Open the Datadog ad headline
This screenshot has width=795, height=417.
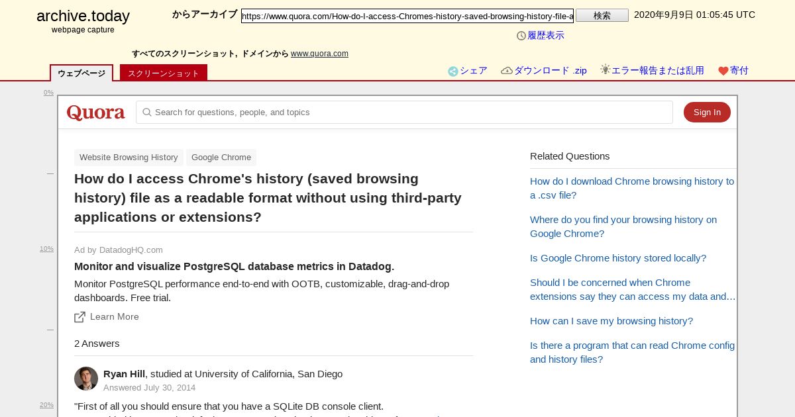(234, 267)
